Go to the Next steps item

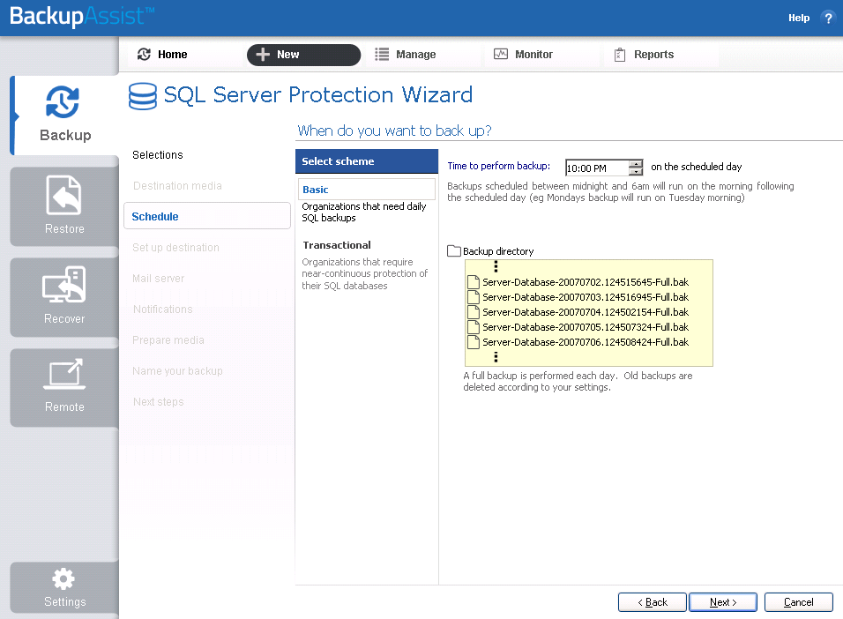[159, 402]
